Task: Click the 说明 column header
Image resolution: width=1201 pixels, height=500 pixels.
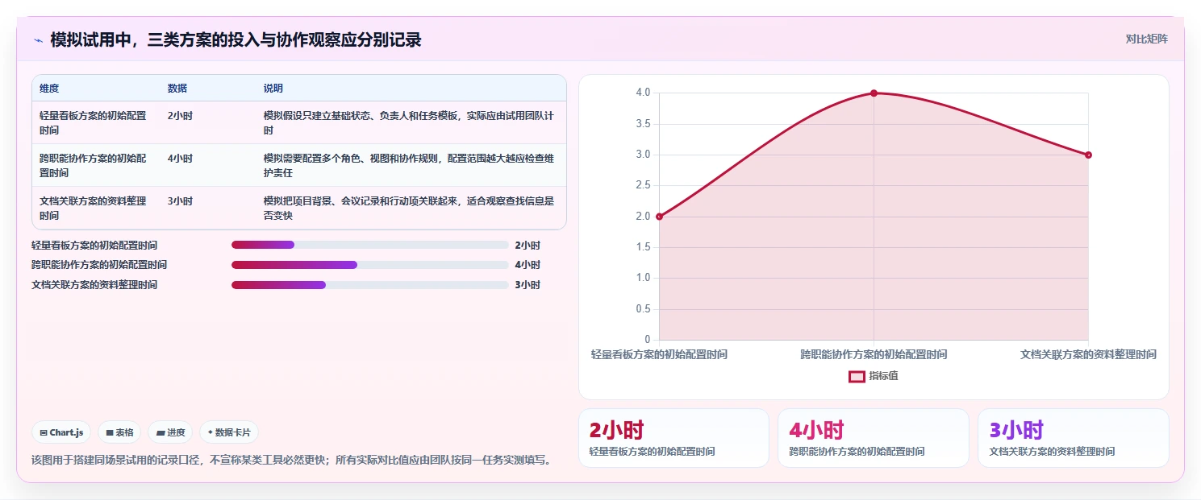Action: click(x=273, y=89)
